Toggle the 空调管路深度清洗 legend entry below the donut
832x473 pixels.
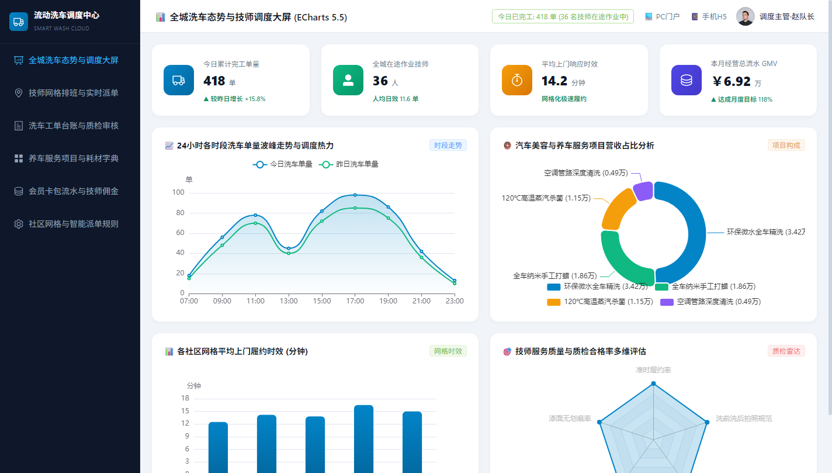pyautogui.click(x=710, y=302)
